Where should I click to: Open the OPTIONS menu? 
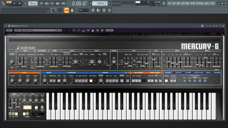[x=199, y=3]
